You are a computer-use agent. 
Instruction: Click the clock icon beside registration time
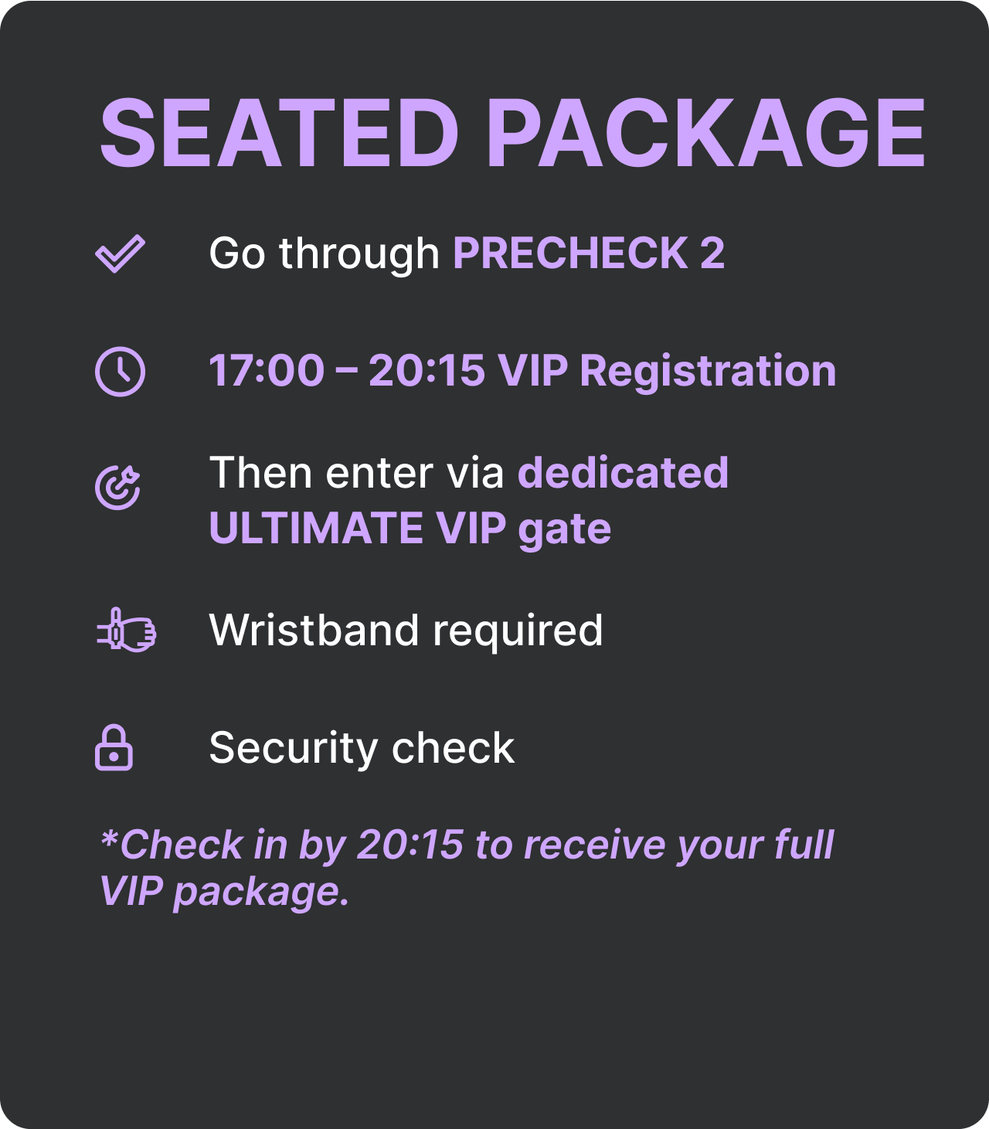120,372
